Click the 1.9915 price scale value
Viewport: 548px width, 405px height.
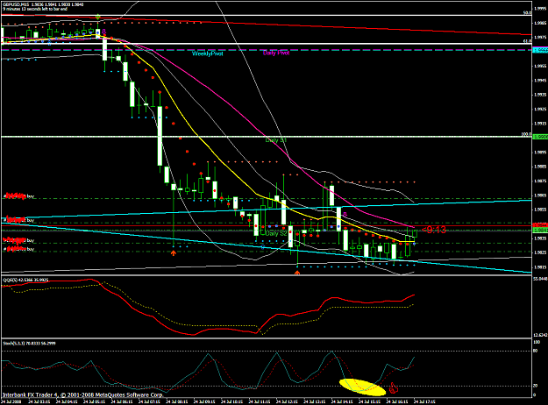click(540, 124)
